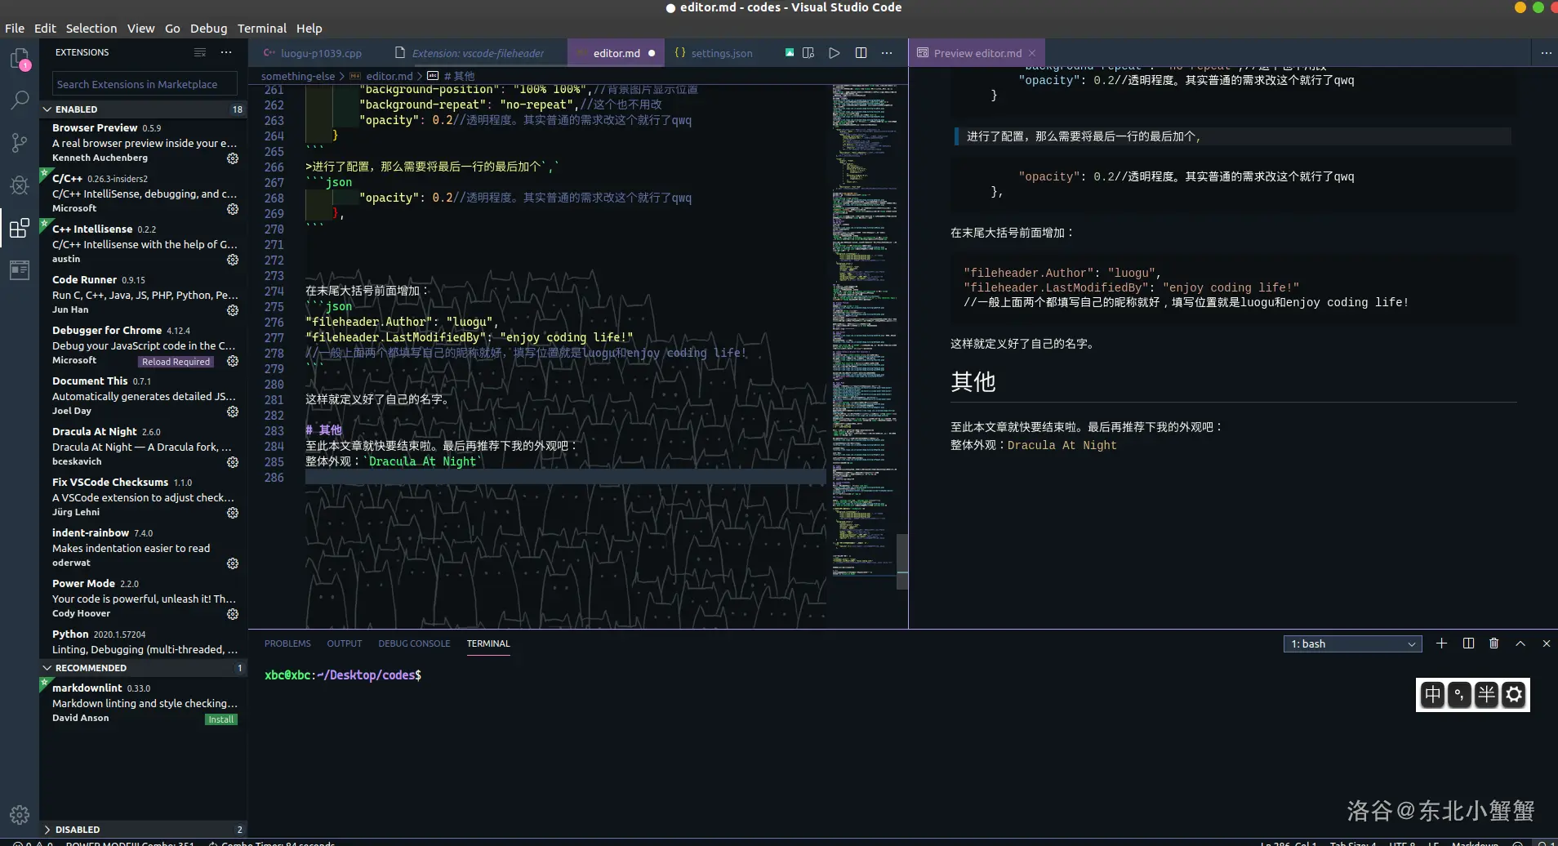The width and height of the screenshot is (1558, 846).
Task: Click the extensions filter list icon
Action: 200,52
